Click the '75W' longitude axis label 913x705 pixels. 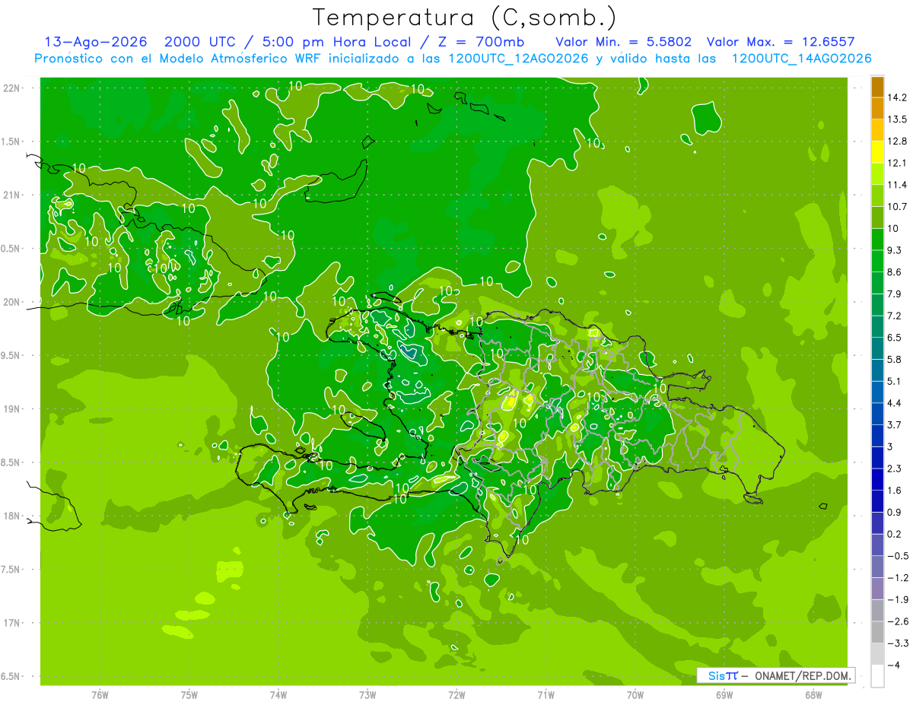[189, 695]
